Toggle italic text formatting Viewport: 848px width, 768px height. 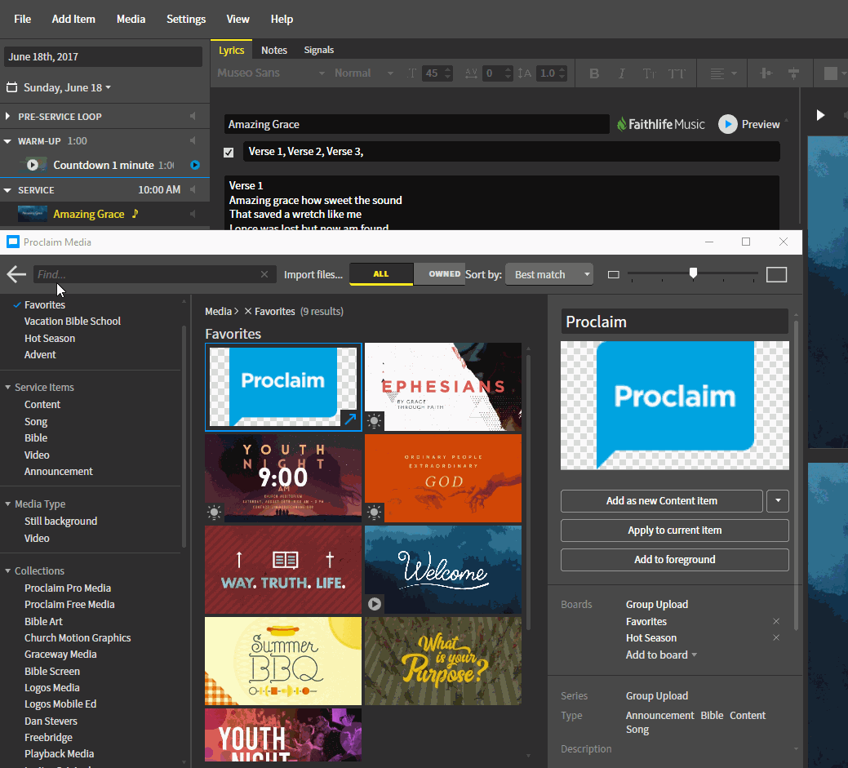(x=621, y=73)
